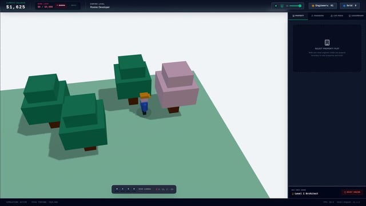
Task: Click the Engineers counter badge
Action: [x=323, y=6]
